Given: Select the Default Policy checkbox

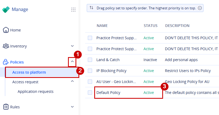Looking at the screenshot, I should [x=90, y=93].
